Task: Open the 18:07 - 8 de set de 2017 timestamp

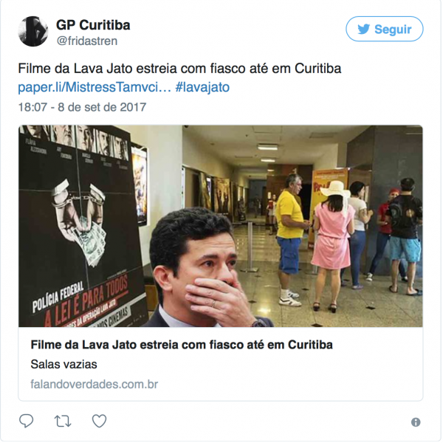Action: tap(82, 107)
